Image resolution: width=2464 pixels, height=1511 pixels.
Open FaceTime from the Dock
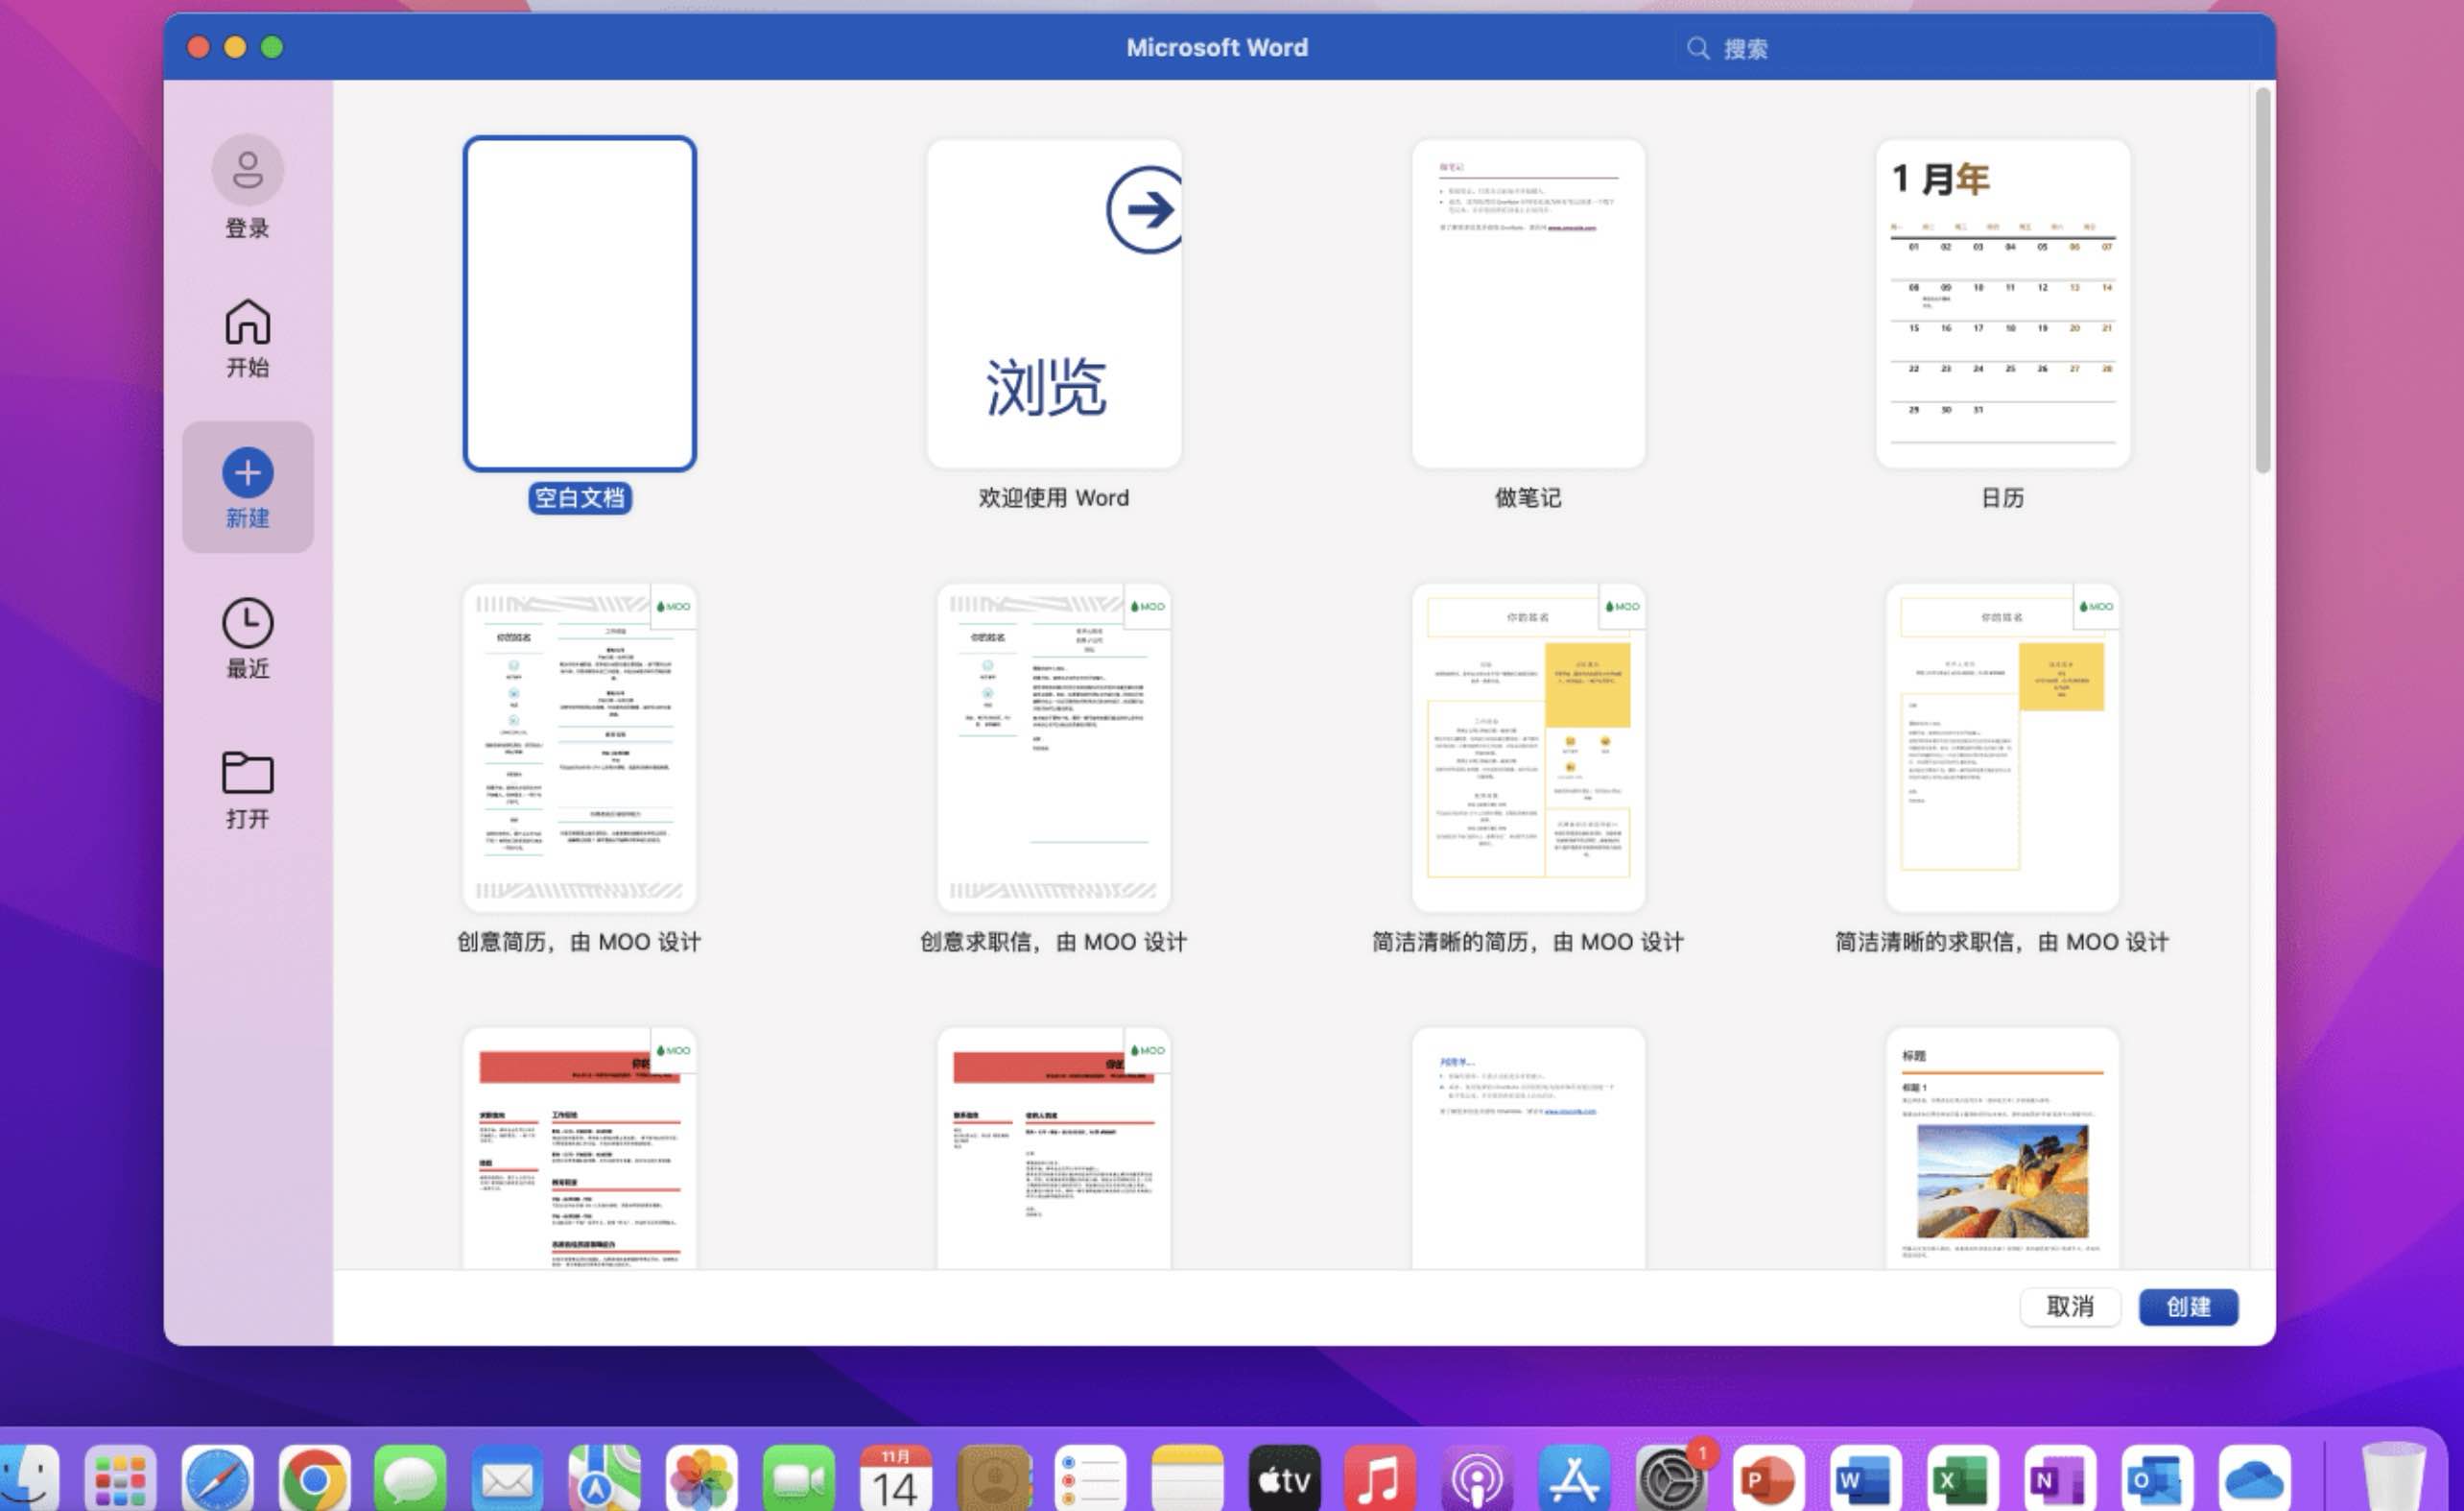tap(798, 1479)
